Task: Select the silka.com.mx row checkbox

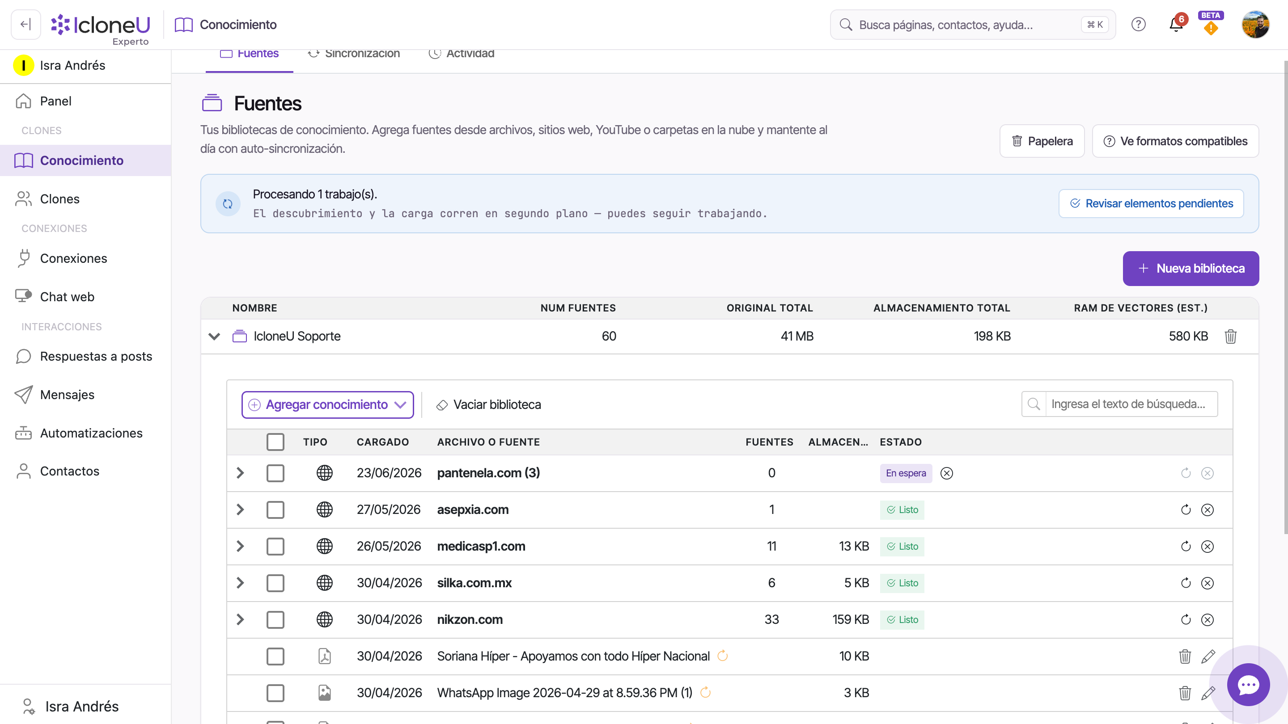Action: (275, 583)
